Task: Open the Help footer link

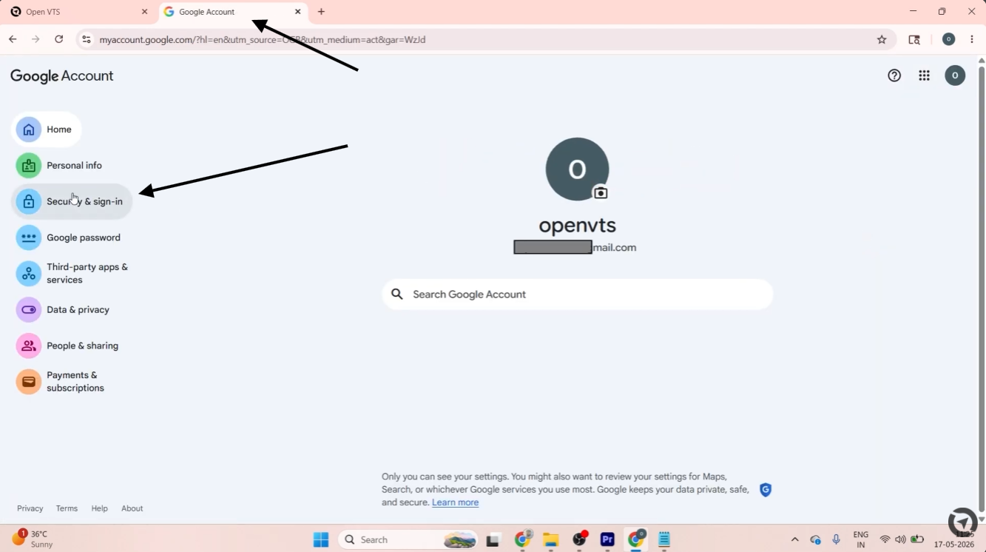Action: coord(99,508)
